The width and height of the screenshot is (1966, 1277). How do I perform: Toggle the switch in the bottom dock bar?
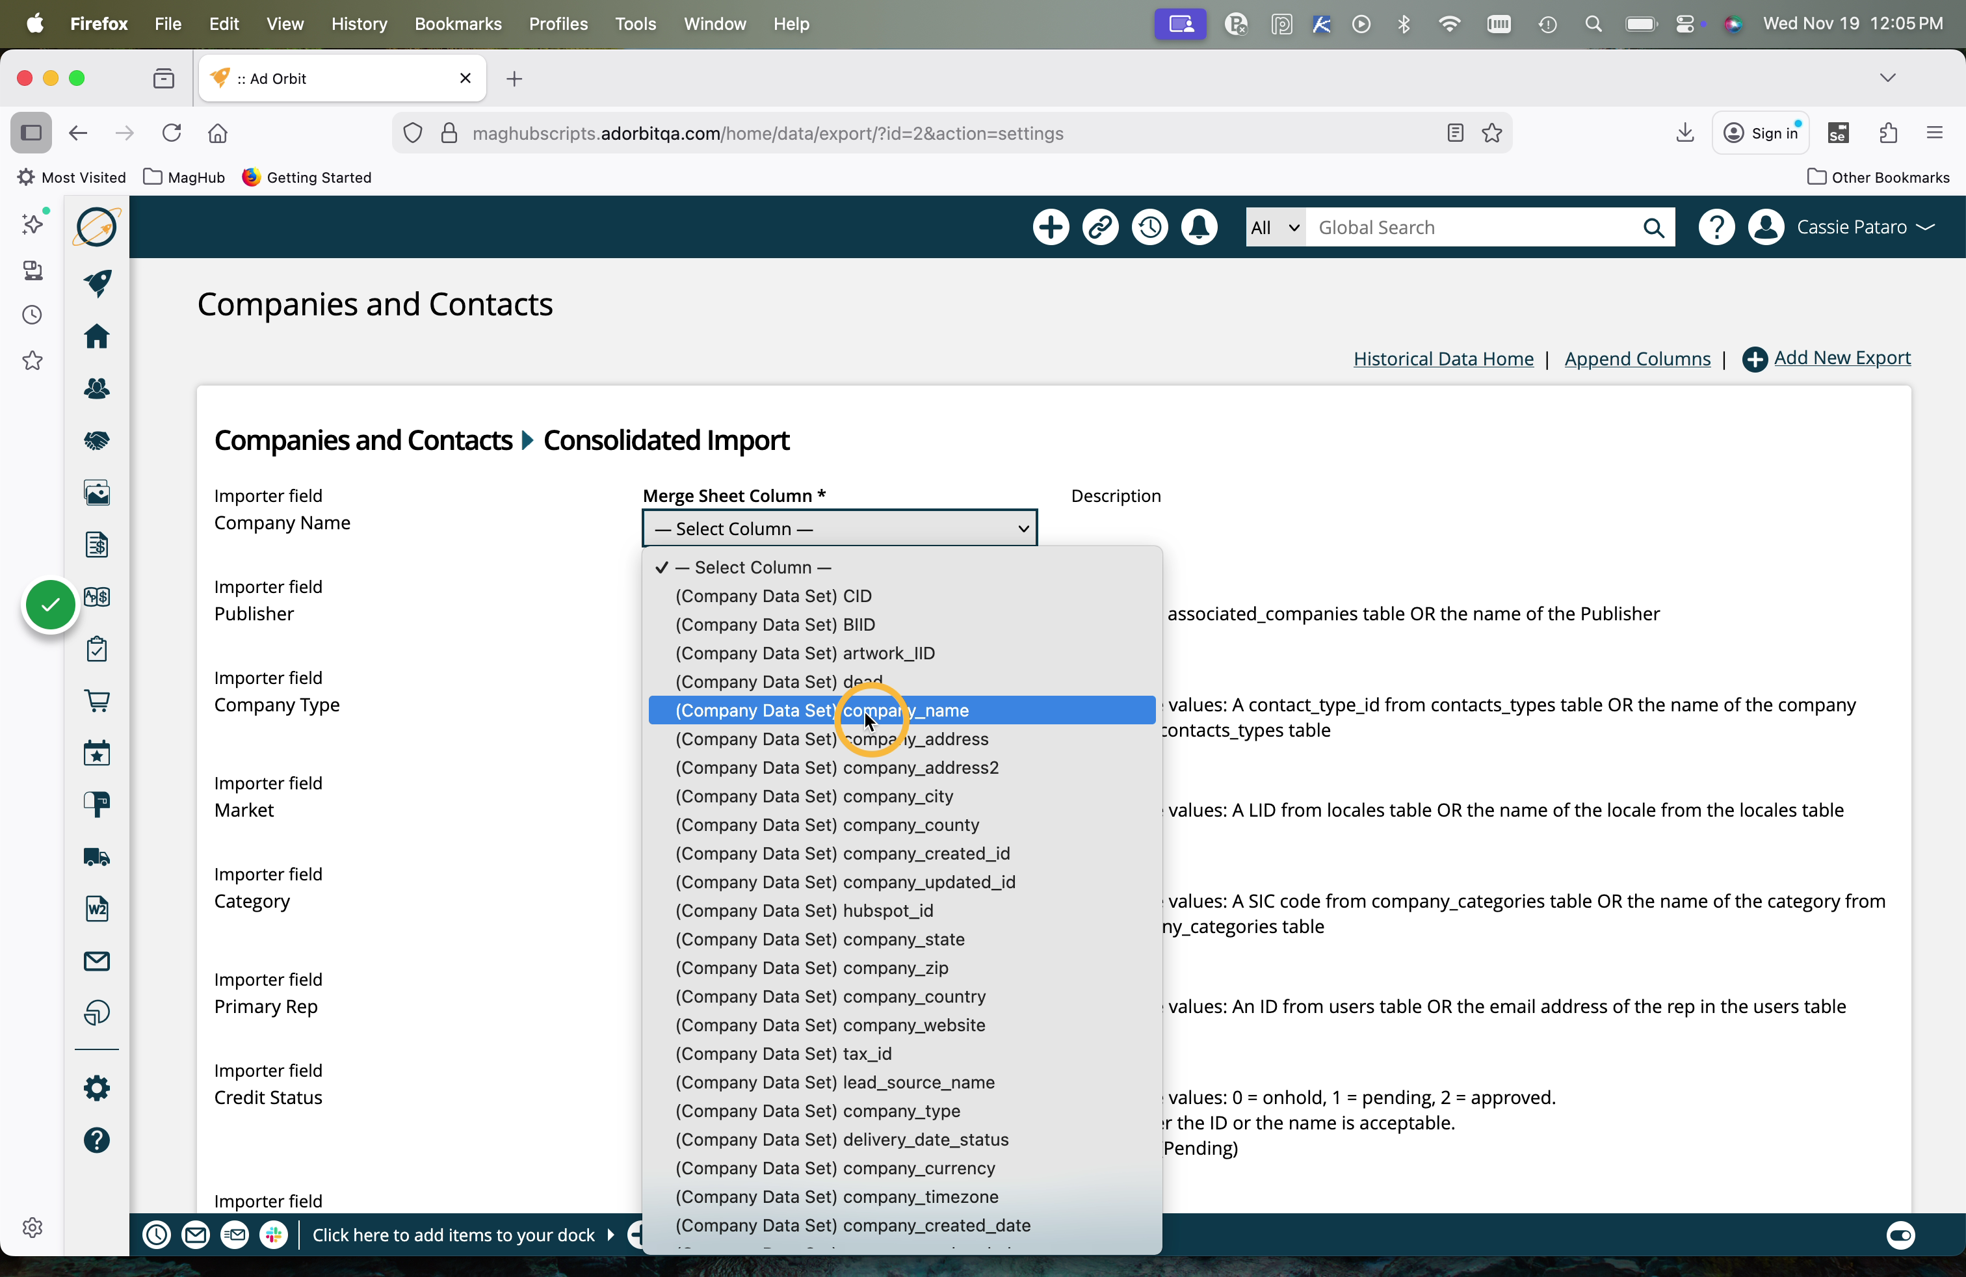[x=1900, y=1235]
